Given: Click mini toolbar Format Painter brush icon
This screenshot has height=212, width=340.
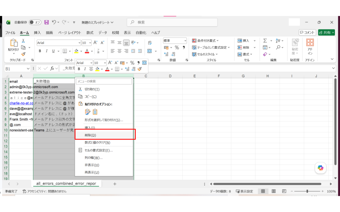Looking at the screenshot, I should pyautogui.click(x=140, y=69).
